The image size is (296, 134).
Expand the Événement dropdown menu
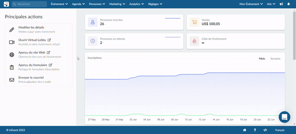coord(59,4)
